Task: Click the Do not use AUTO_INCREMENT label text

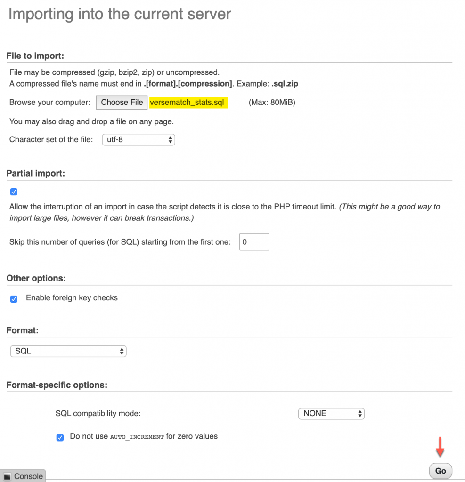Action: (144, 436)
